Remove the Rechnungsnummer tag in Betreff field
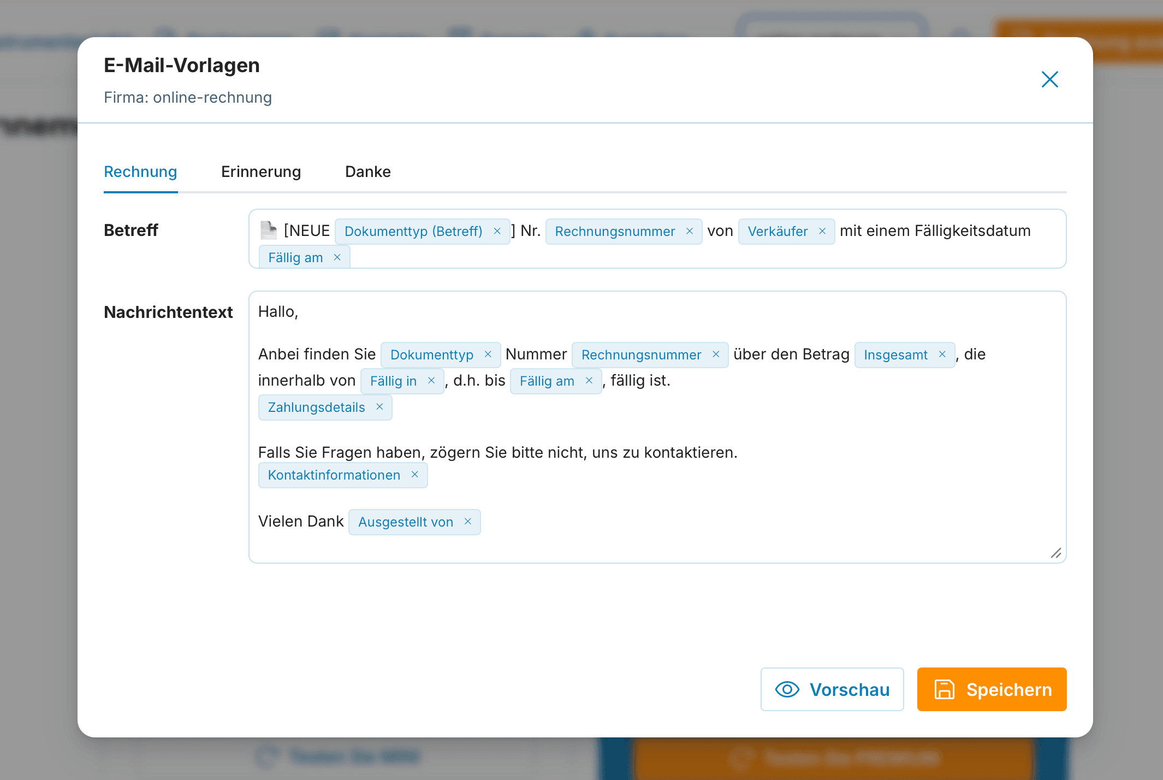The image size is (1163, 780). tap(690, 231)
